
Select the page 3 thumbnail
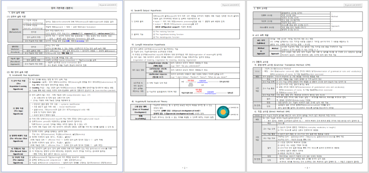click(x=308, y=86)
